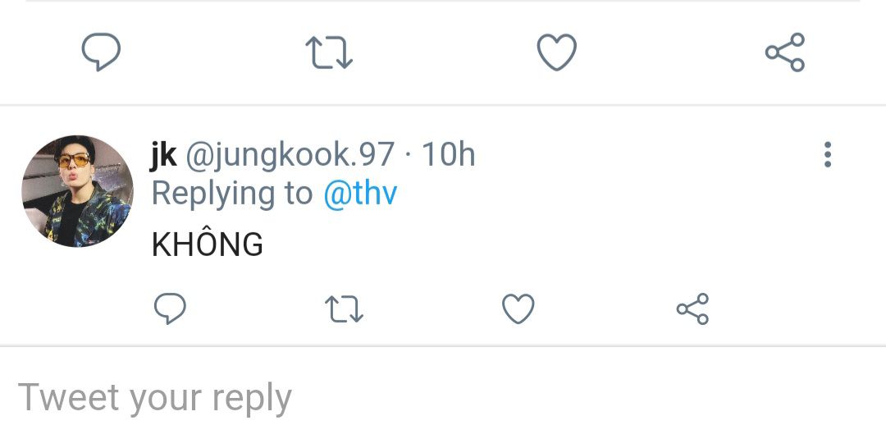Select the KHÔNG tweet text
Viewport: 886px width, 448px height.
coord(208,243)
